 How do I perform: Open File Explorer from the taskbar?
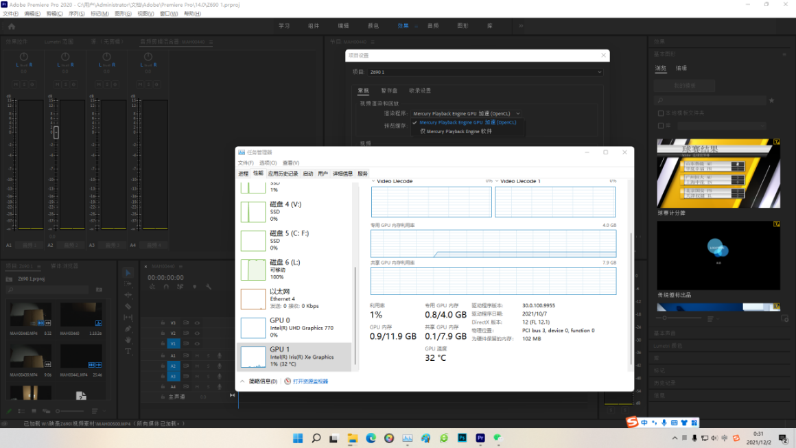click(x=352, y=438)
